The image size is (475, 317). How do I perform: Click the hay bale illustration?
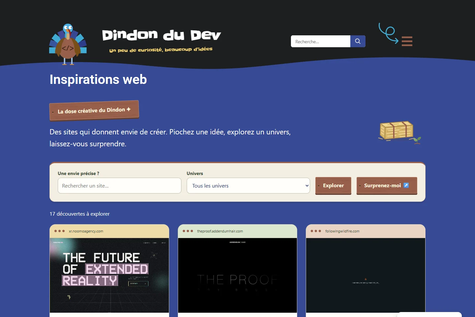(x=399, y=132)
